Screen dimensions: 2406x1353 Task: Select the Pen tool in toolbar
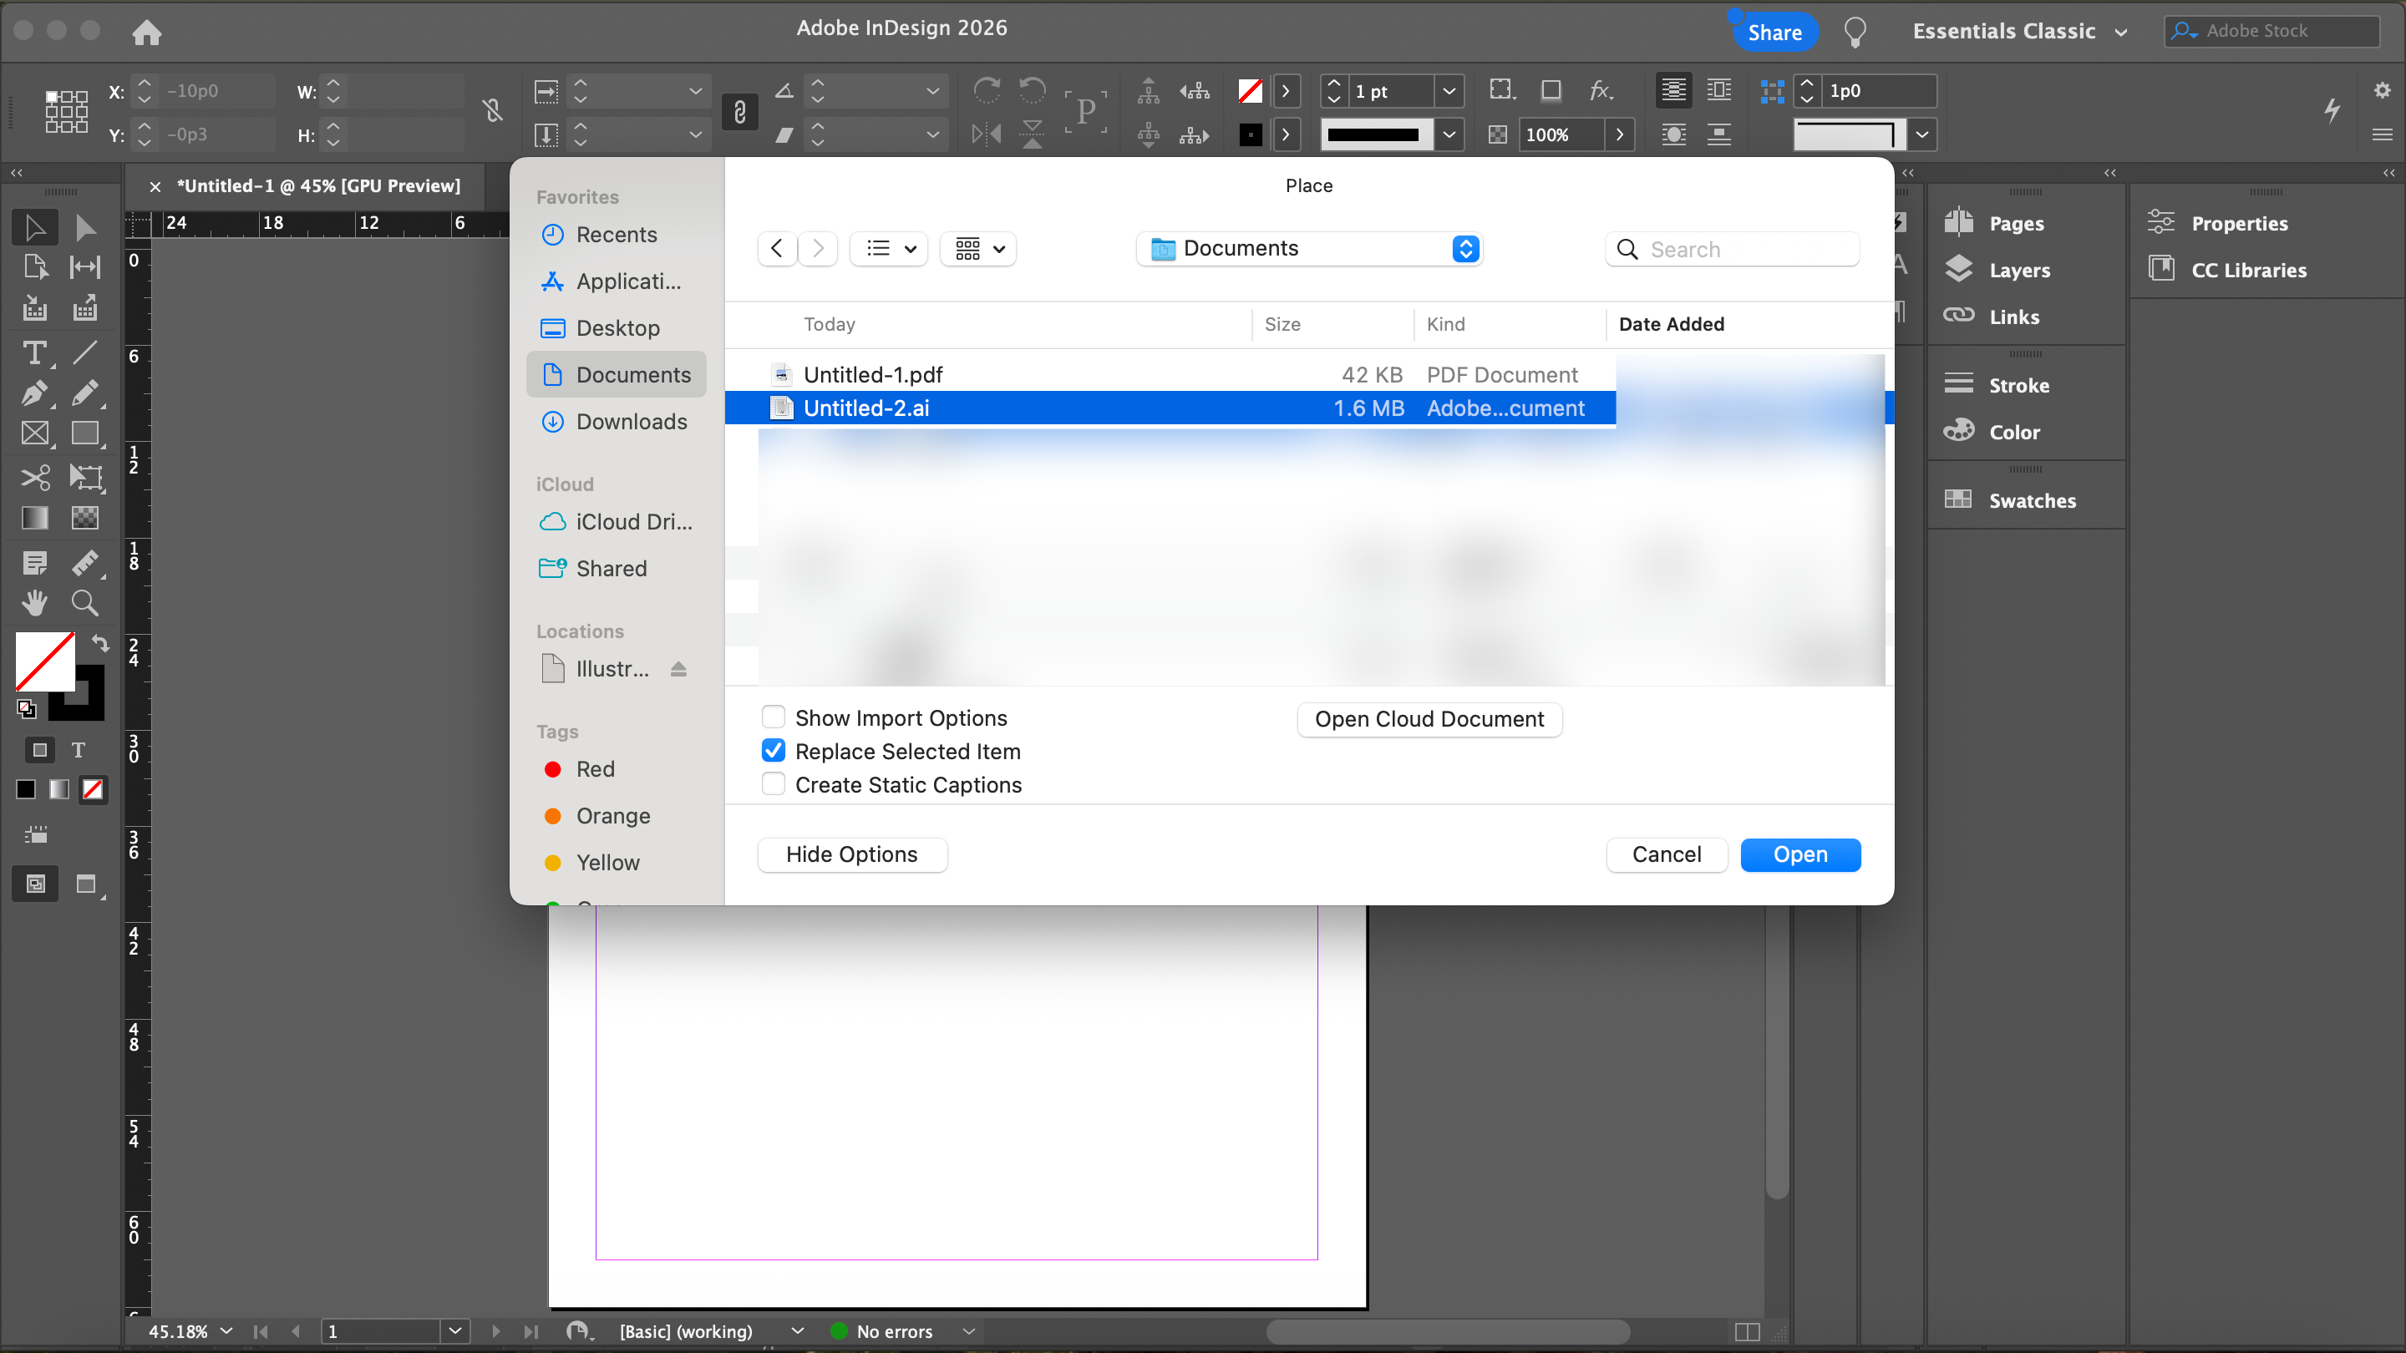coord(34,393)
